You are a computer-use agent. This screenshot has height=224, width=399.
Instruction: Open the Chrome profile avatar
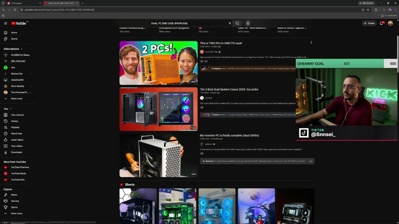point(390,10)
